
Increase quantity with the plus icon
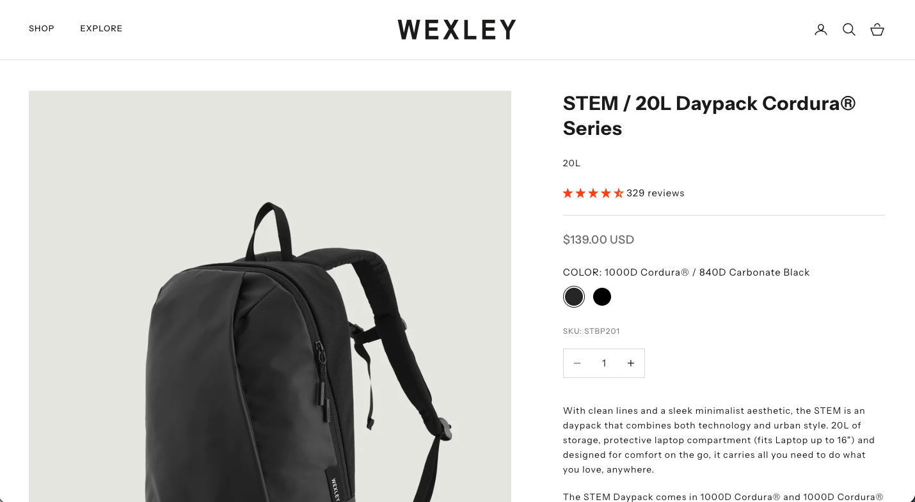coord(631,363)
